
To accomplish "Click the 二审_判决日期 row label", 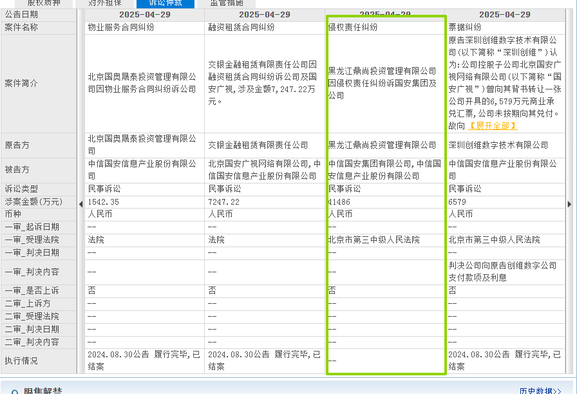I will [32, 329].
